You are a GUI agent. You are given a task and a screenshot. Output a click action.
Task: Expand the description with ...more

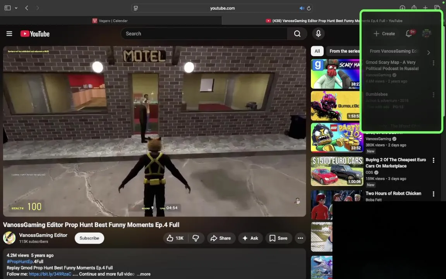[144, 274]
